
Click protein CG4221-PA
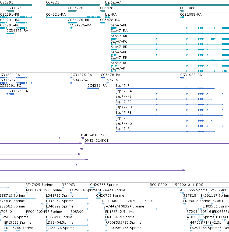97,86
